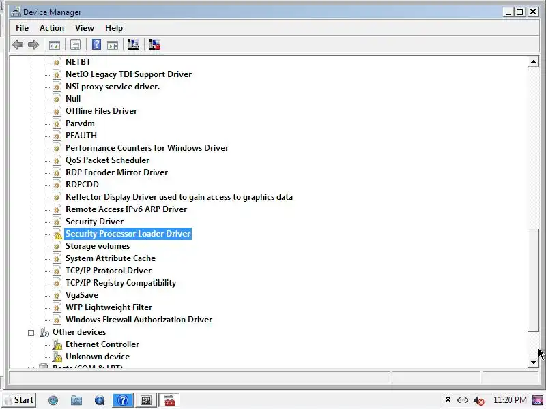546x409 pixels.
Task: Select the Ethernet Controller device
Action: point(102,344)
